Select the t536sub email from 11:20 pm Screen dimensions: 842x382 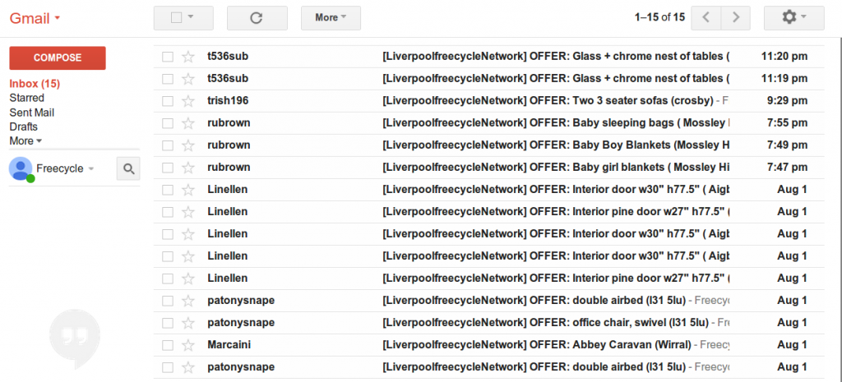click(168, 57)
